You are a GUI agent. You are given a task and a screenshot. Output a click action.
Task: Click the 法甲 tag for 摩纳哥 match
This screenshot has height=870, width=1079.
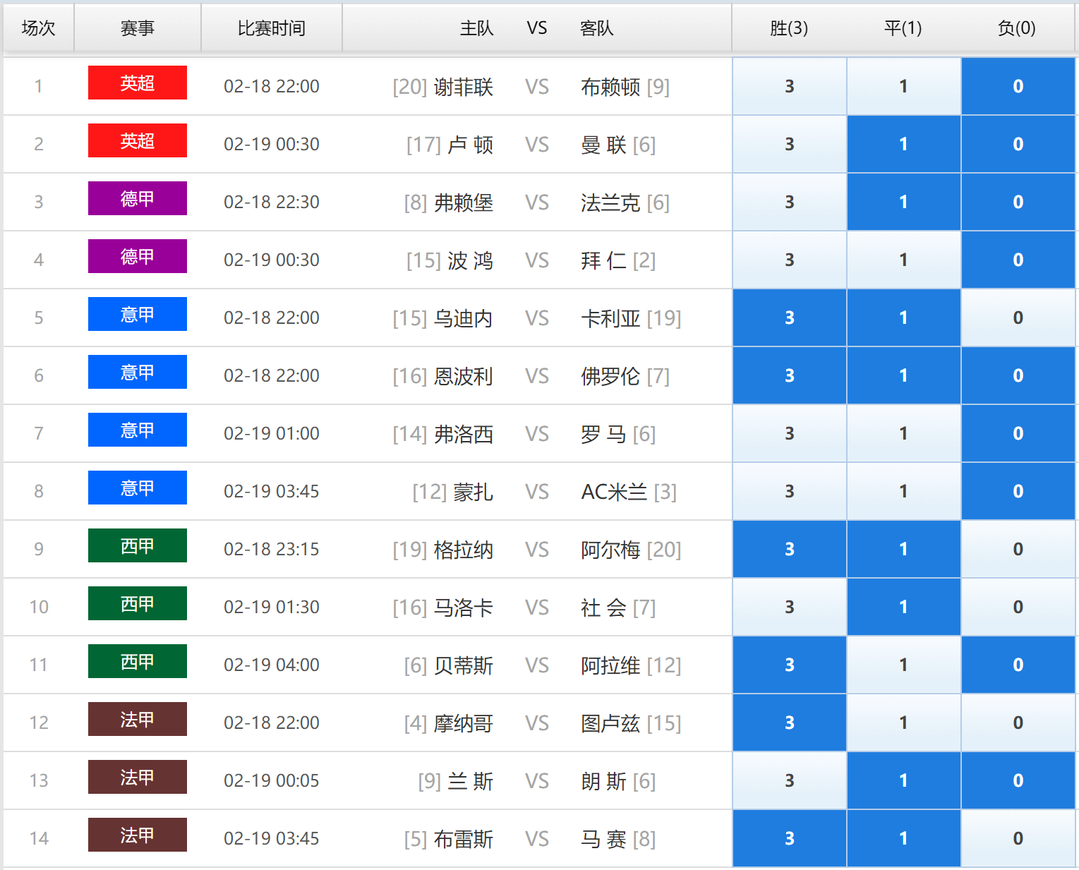pyautogui.click(x=138, y=719)
